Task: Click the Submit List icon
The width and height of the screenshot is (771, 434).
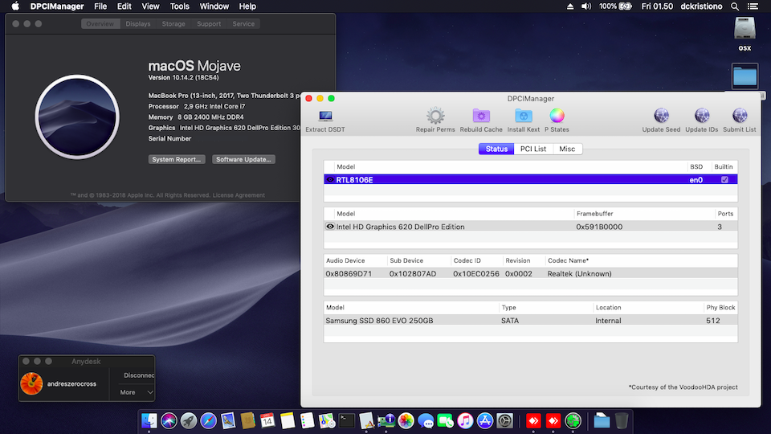Action: pyautogui.click(x=739, y=117)
